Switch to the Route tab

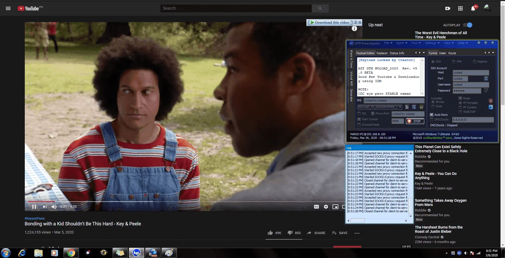pyautogui.click(x=452, y=53)
